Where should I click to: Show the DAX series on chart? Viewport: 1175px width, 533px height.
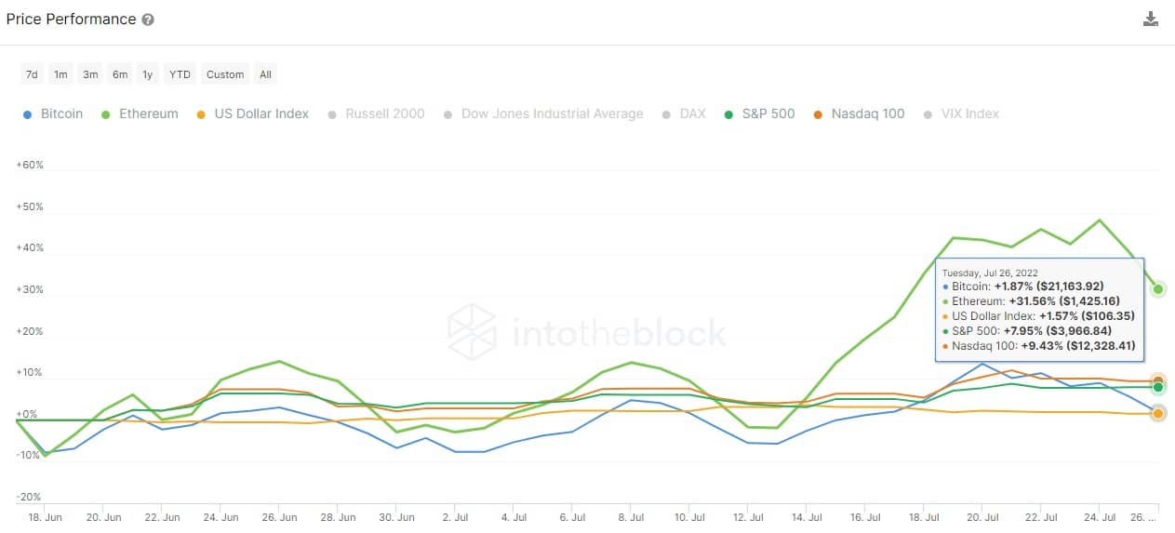[x=684, y=113]
